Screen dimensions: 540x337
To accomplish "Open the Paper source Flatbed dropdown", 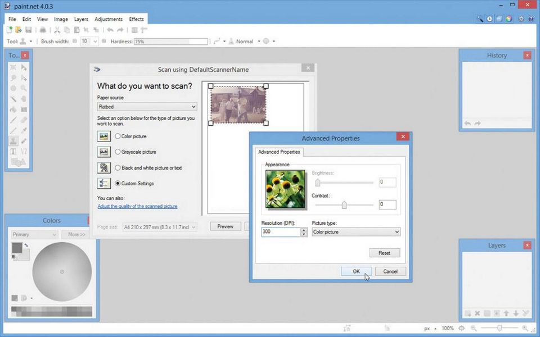I will (x=147, y=107).
